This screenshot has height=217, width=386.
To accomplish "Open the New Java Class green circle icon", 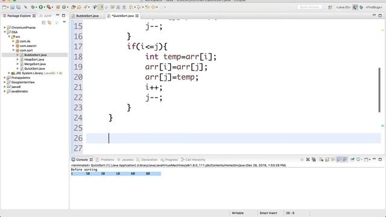I will click(64, 7).
